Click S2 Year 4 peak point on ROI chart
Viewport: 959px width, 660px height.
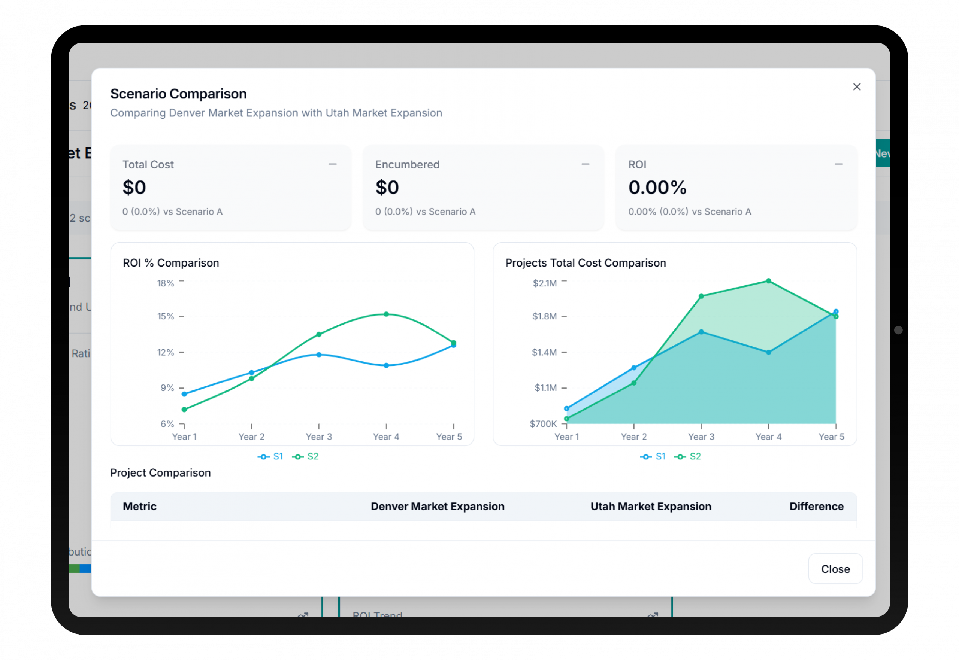pos(386,314)
